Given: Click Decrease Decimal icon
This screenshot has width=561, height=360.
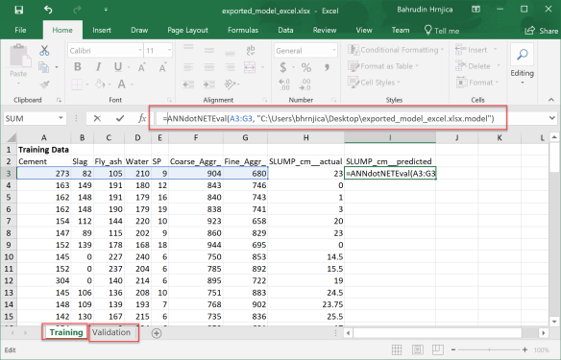Looking at the screenshot, I should [305, 84].
